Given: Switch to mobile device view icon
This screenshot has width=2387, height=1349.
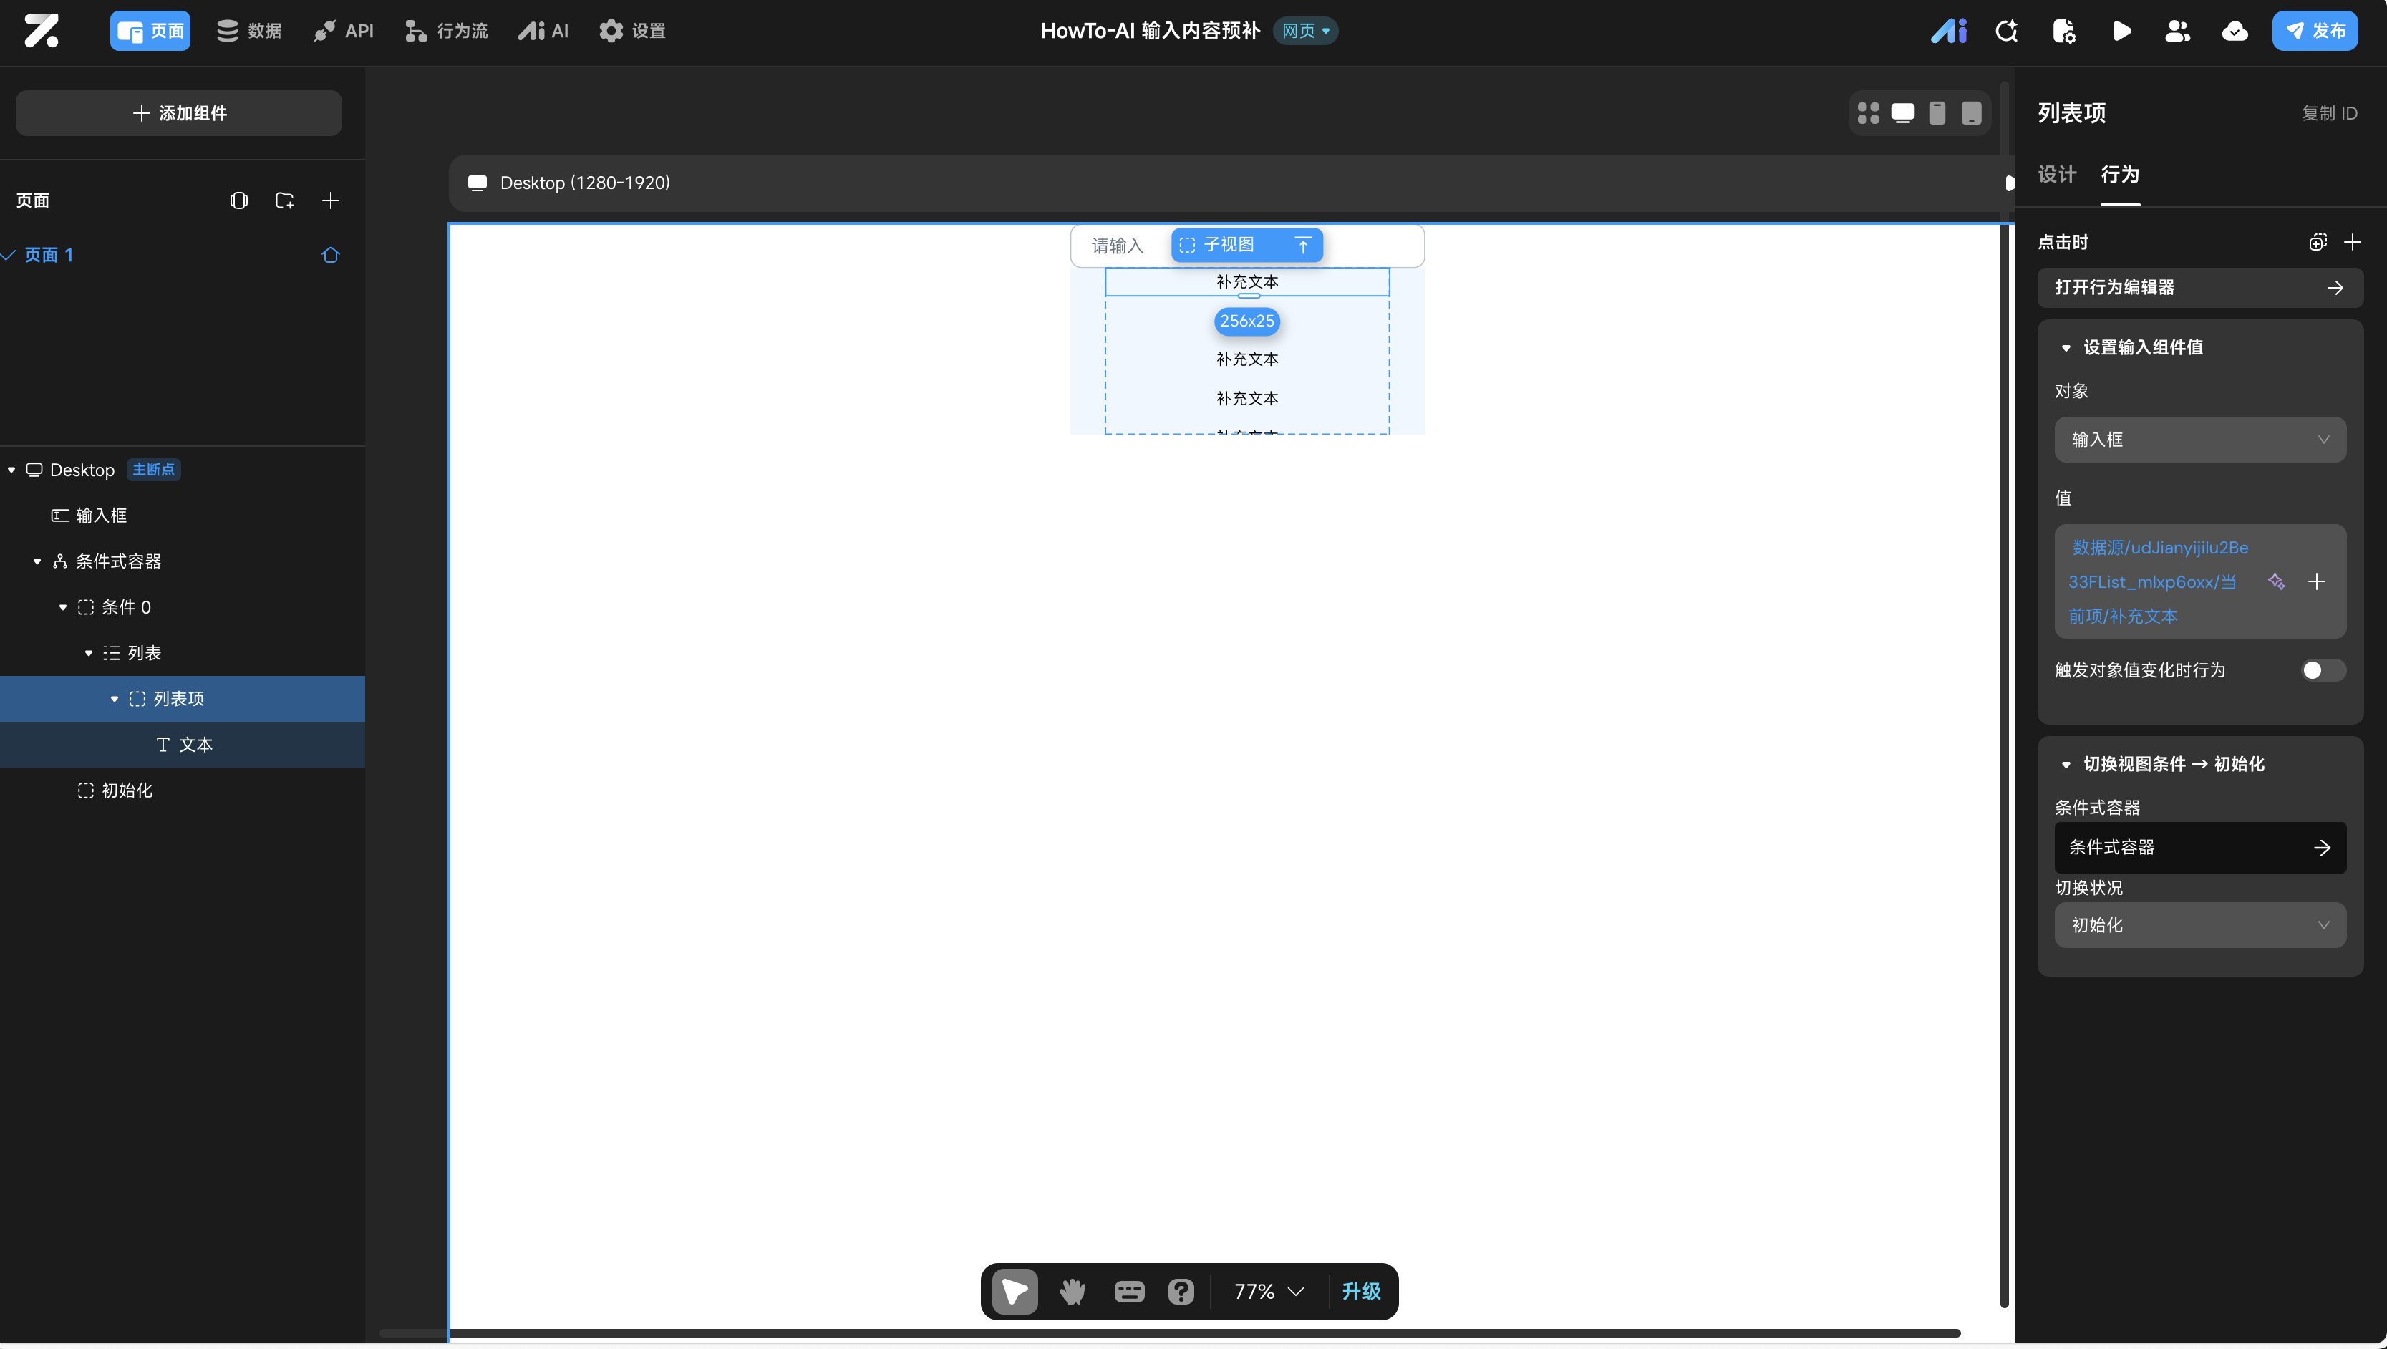Looking at the screenshot, I should (x=1937, y=113).
